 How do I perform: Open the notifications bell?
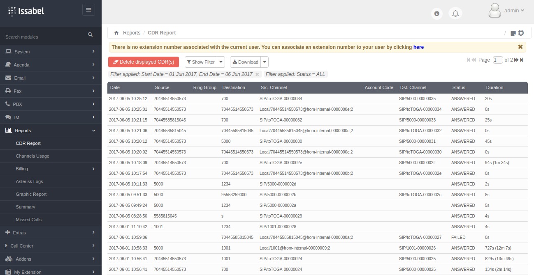455,14
